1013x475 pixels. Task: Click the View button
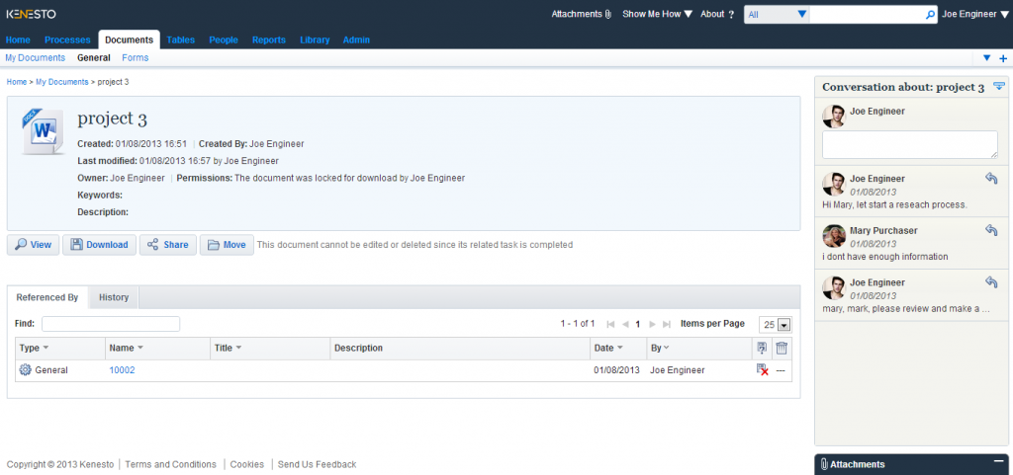pyautogui.click(x=33, y=245)
